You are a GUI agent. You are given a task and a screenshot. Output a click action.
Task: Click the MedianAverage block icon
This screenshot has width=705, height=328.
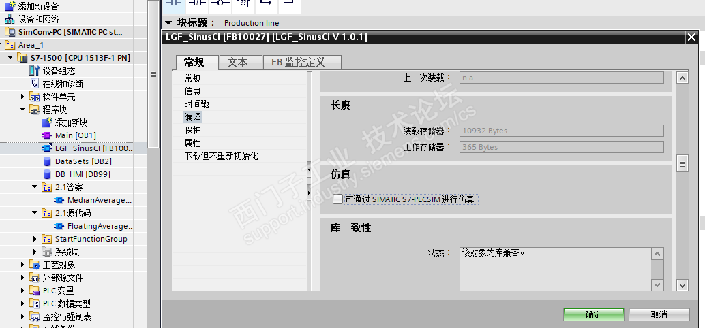[59, 200]
